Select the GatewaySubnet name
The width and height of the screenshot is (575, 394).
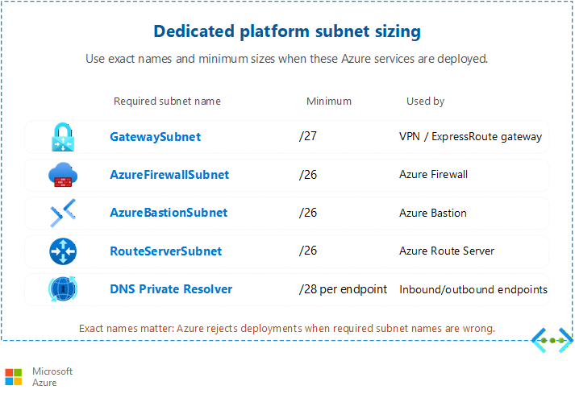(x=155, y=137)
